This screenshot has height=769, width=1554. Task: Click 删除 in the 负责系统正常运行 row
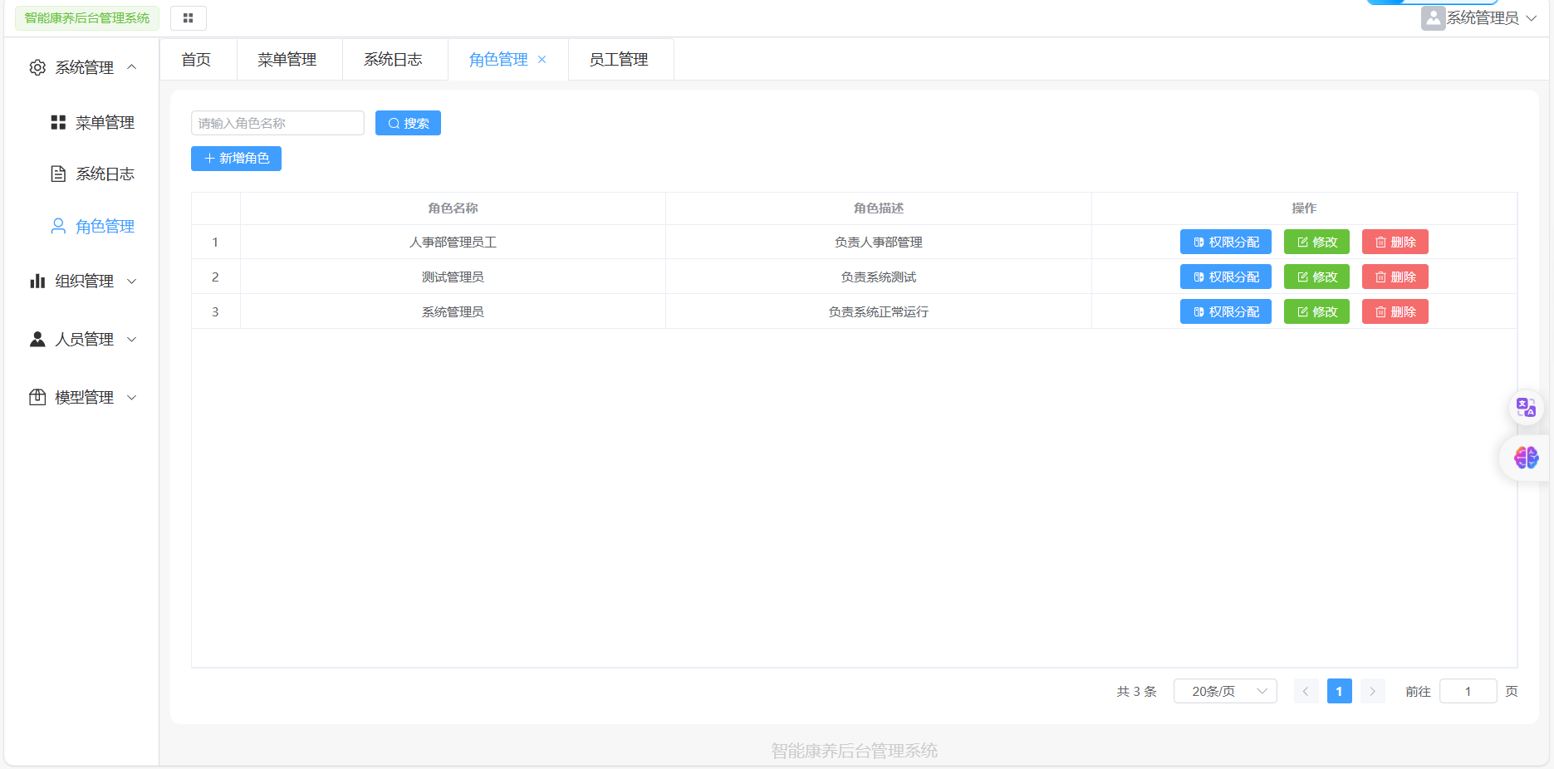(x=1395, y=311)
